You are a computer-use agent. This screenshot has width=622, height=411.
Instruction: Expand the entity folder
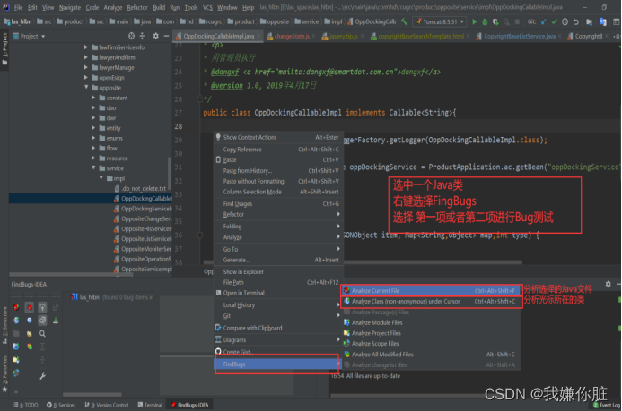[93, 128]
